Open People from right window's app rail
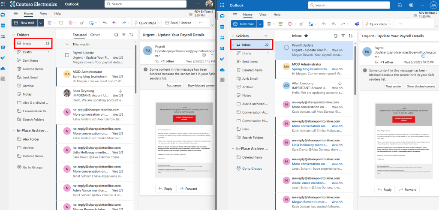The image size is (439, 210). click(223, 38)
